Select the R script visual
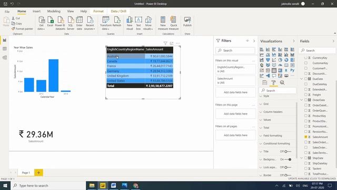Viewport: 337px width, 190px height. [x=286, y=70]
